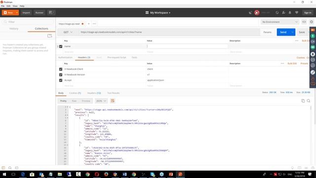Click the new collection folder icon
This screenshot has height=178, width=316.
tap(49, 36)
